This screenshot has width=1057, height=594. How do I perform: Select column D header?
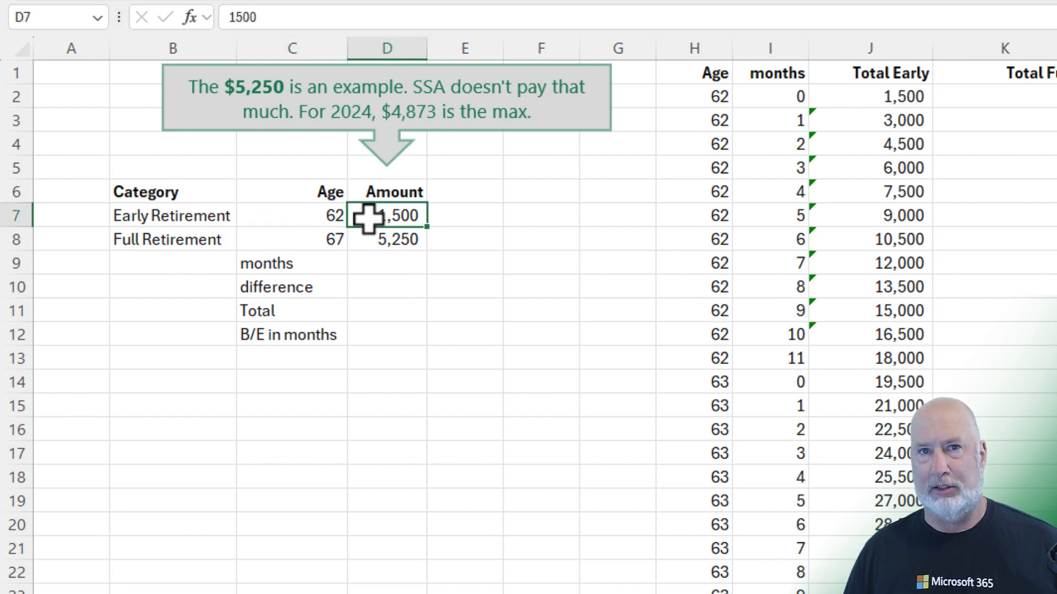pyautogui.click(x=387, y=48)
